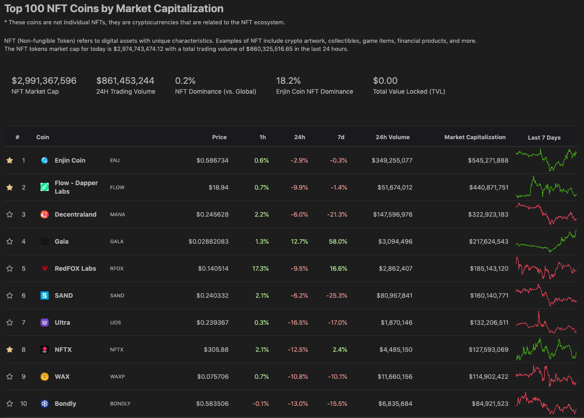
Task: Favorite Decentraland with its star
Action: pyautogui.click(x=9, y=214)
